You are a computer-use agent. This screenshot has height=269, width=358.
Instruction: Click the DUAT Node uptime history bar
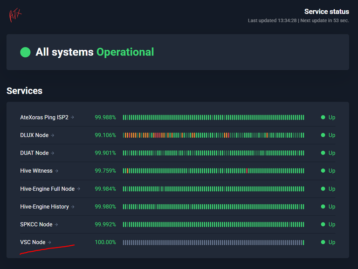point(213,153)
